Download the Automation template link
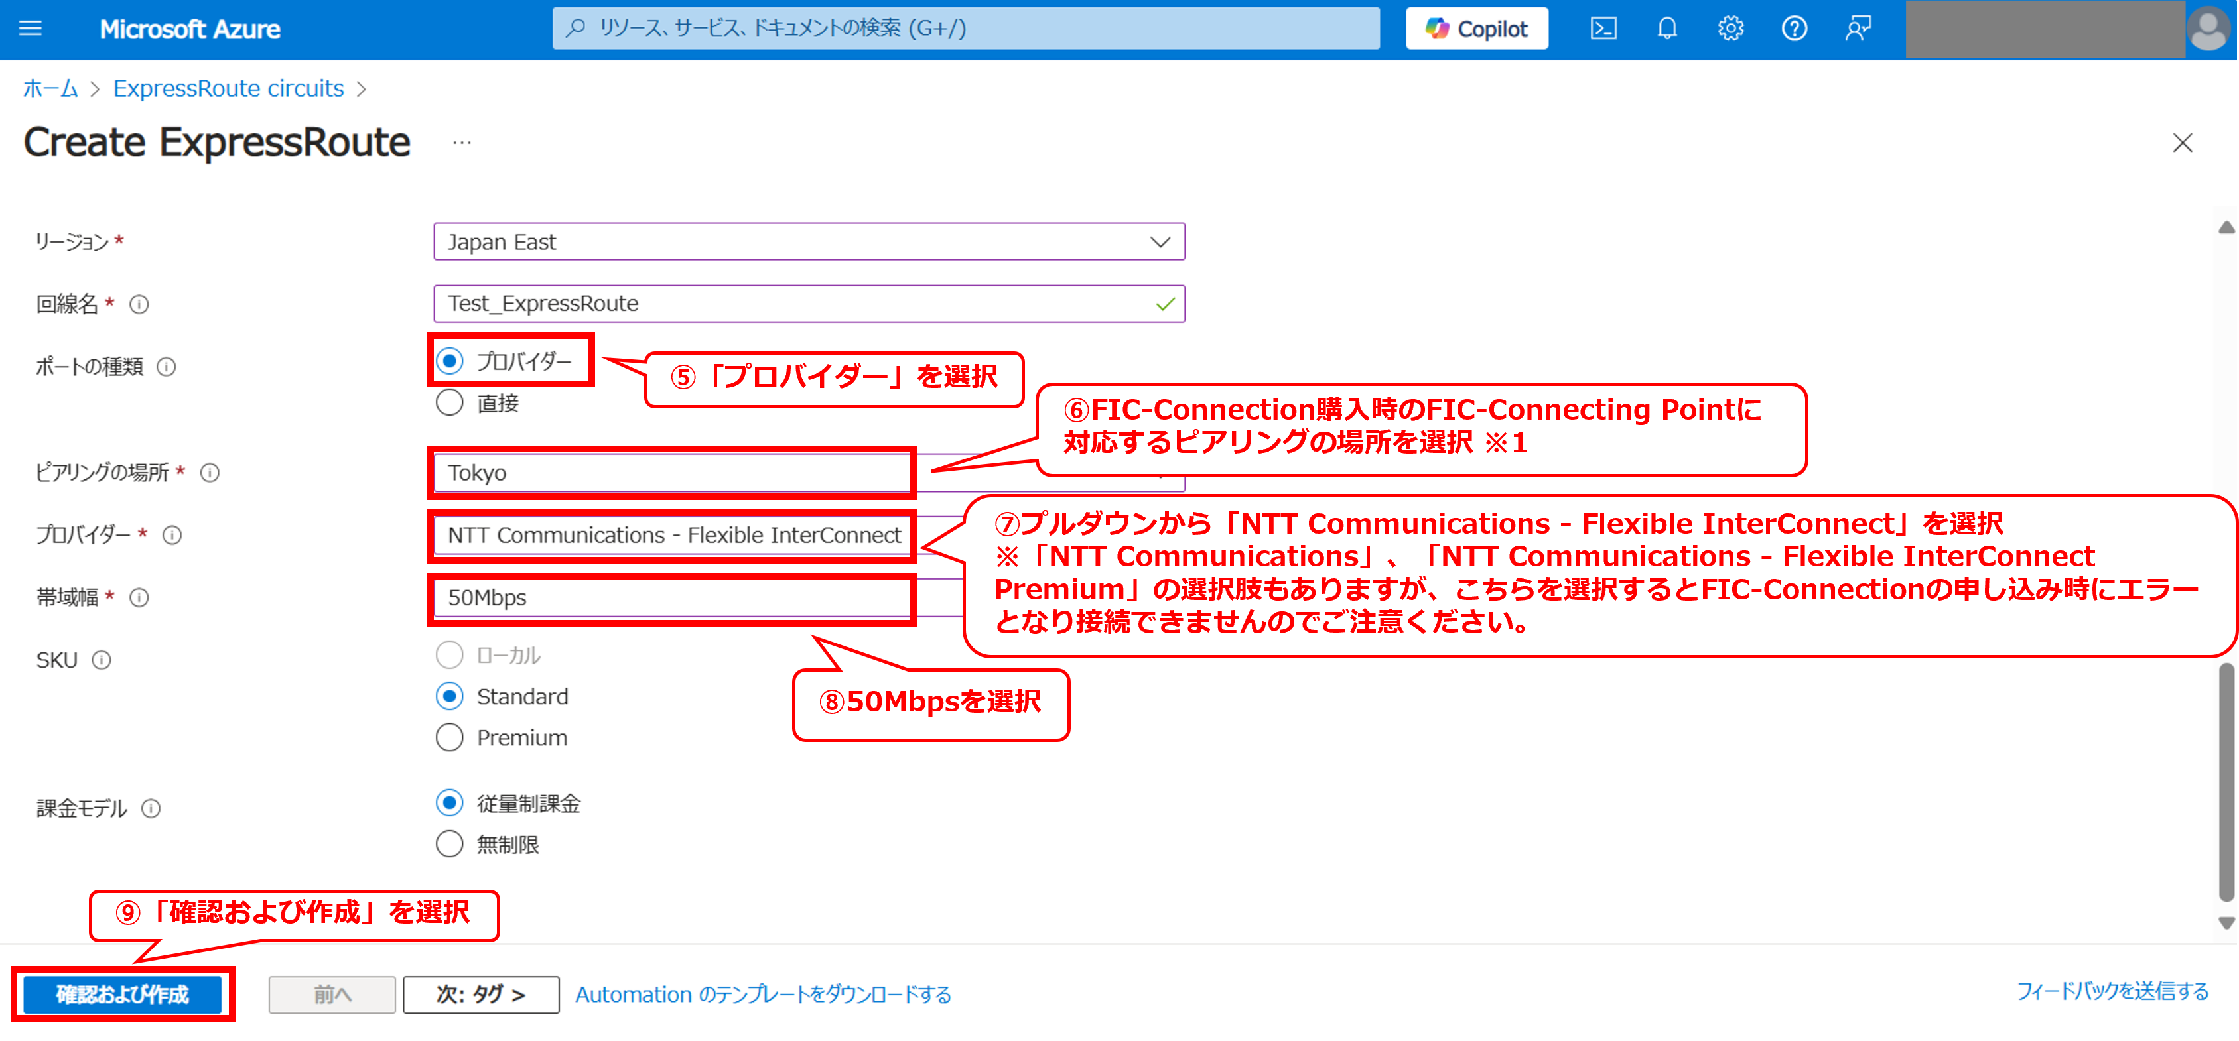The width and height of the screenshot is (2239, 1041). click(762, 994)
